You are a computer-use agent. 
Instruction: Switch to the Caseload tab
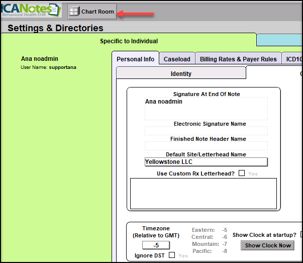(x=176, y=59)
